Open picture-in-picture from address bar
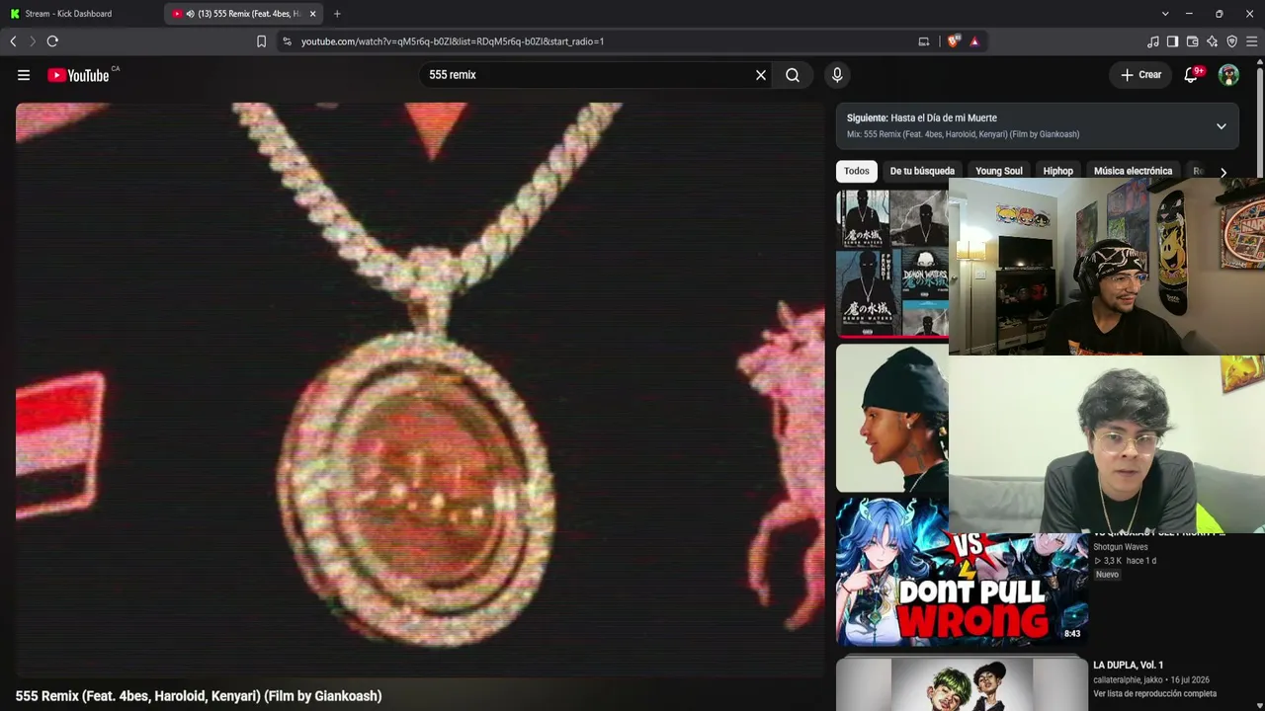The image size is (1265, 711). tap(924, 41)
